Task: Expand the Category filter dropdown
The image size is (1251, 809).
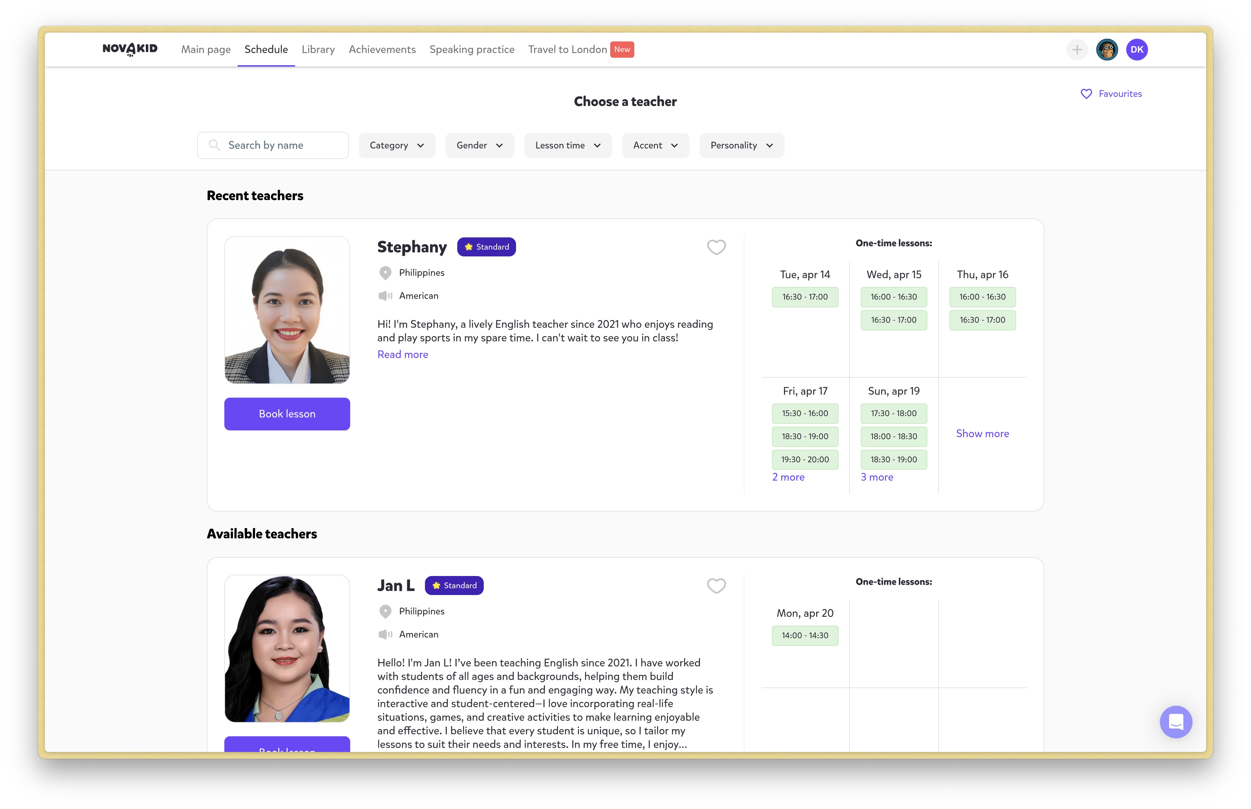Action: (397, 145)
